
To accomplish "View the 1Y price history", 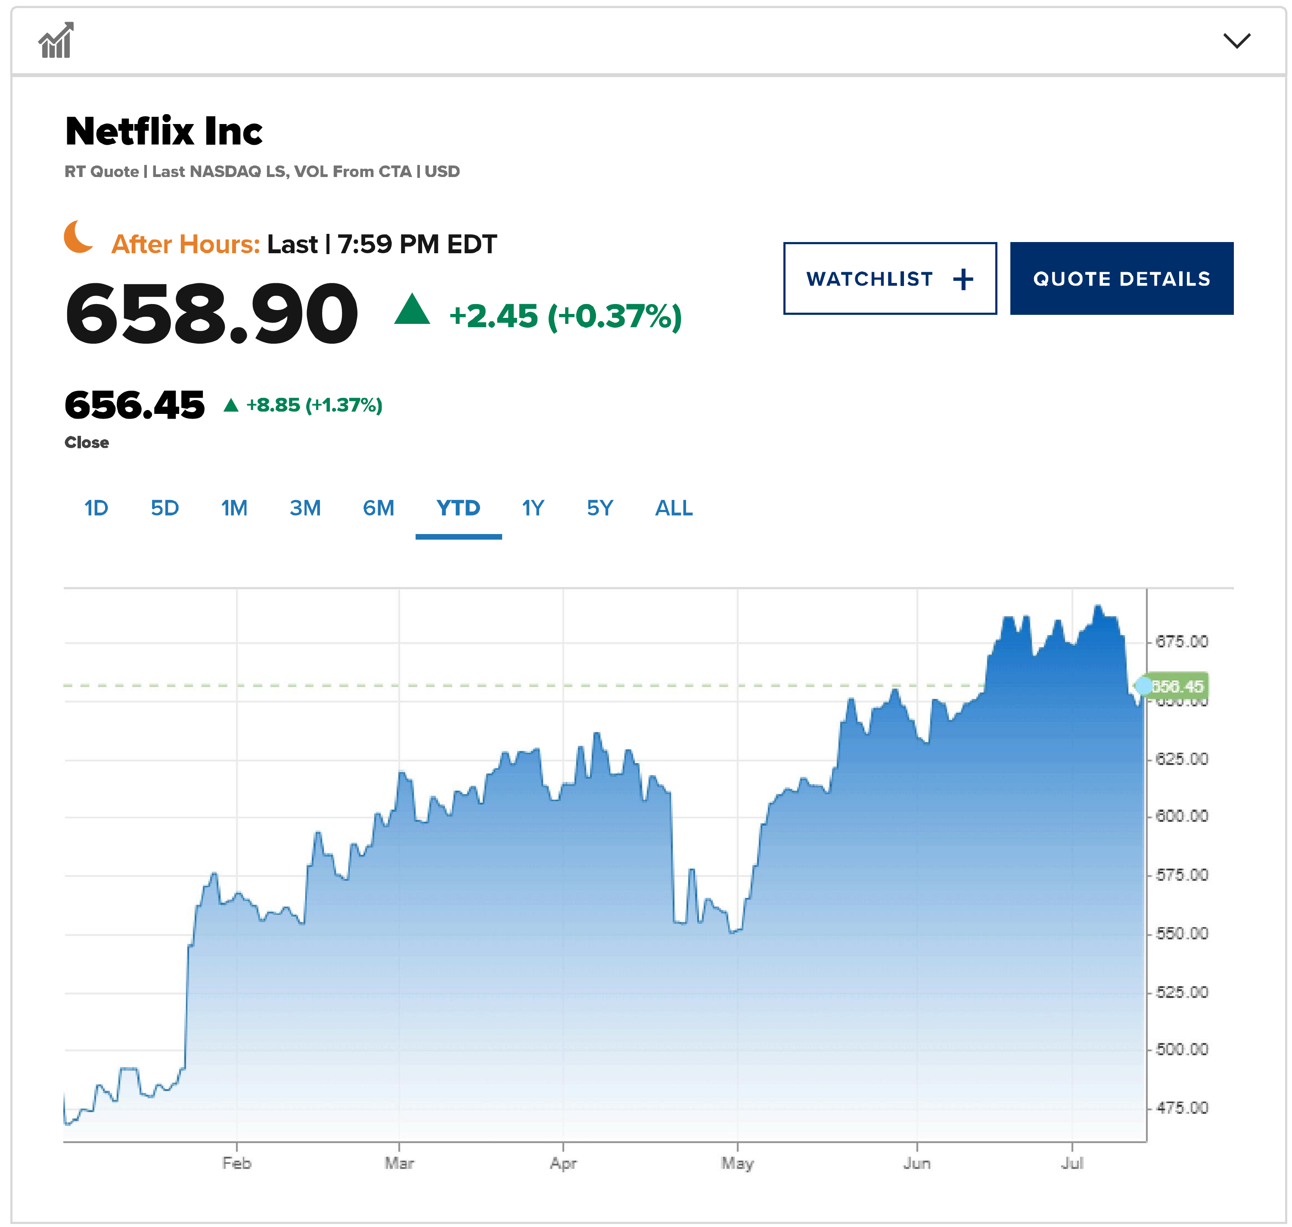I will pyautogui.click(x=532, y=508).
